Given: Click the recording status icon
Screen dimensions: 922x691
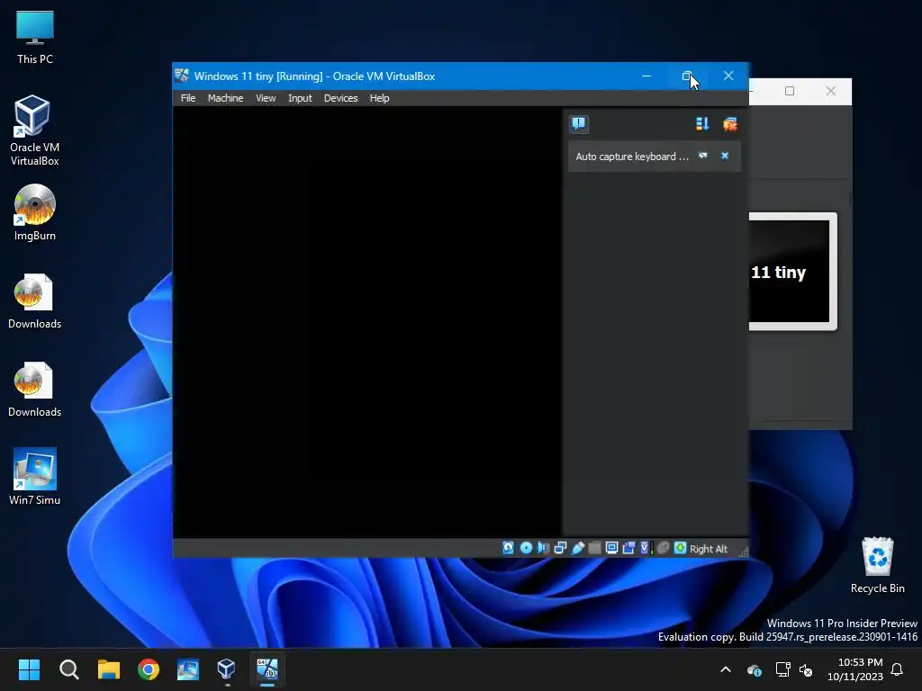Looking at the screenshot, I should [x=628, y=548].
